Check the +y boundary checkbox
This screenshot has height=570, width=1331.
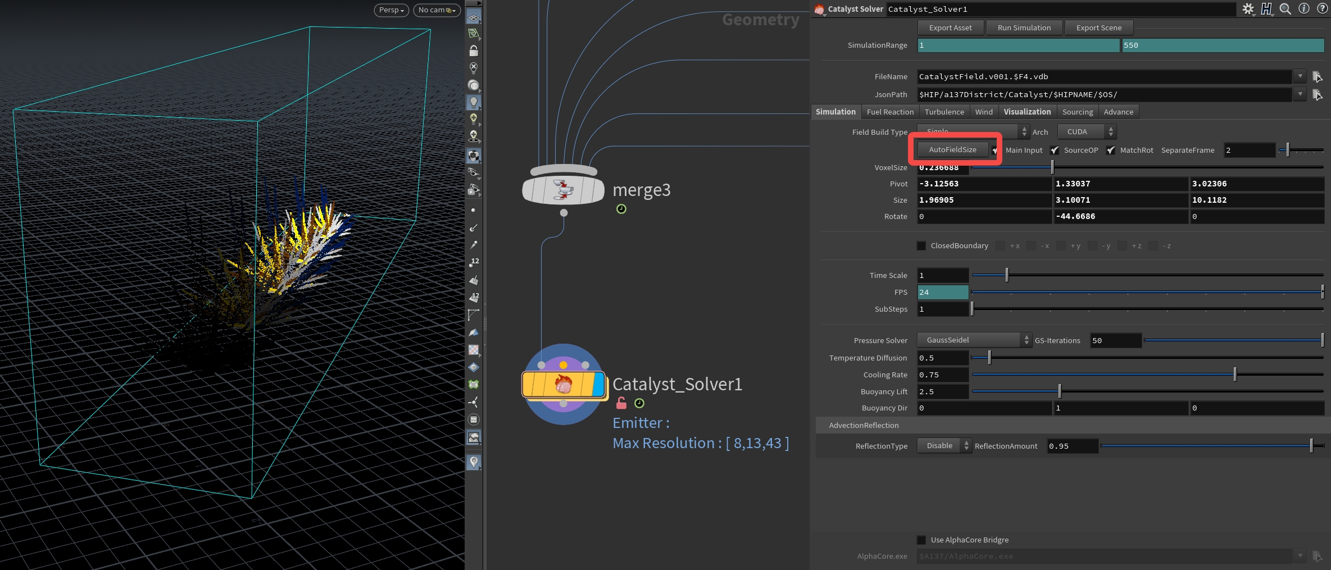1061,246
